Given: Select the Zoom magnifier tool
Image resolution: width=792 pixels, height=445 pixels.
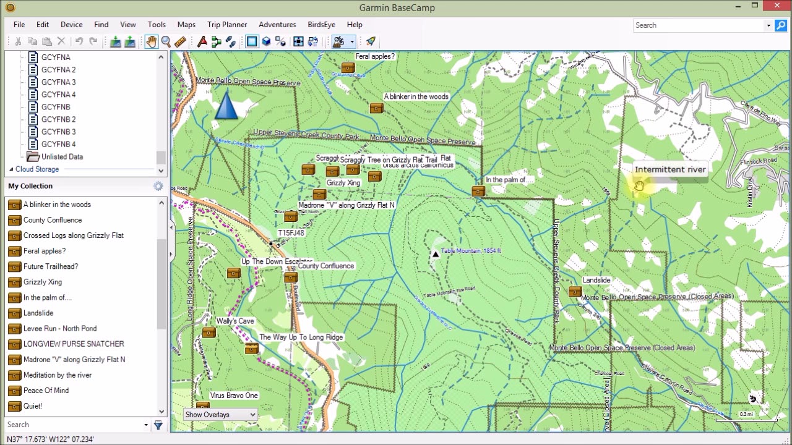Looking at the screenshot, I should pos(166,41).
